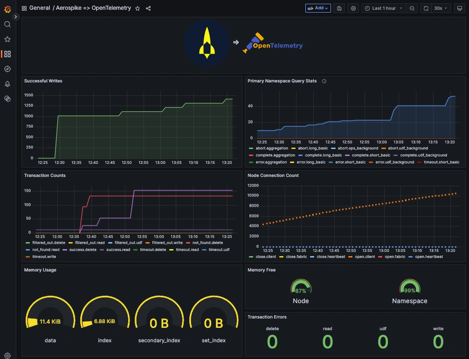Open dashboard settings gear in the toolbar
469x359 pixels.
pos(353,8)
